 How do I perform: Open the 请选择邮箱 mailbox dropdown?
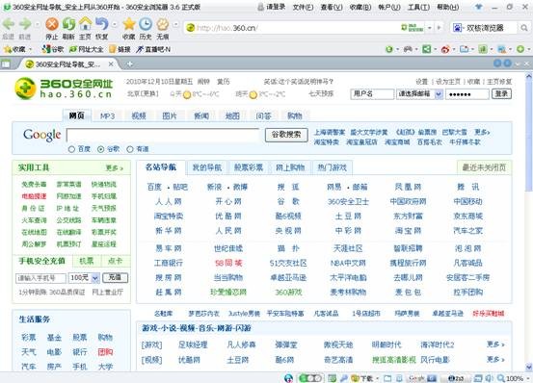[419, 94]
